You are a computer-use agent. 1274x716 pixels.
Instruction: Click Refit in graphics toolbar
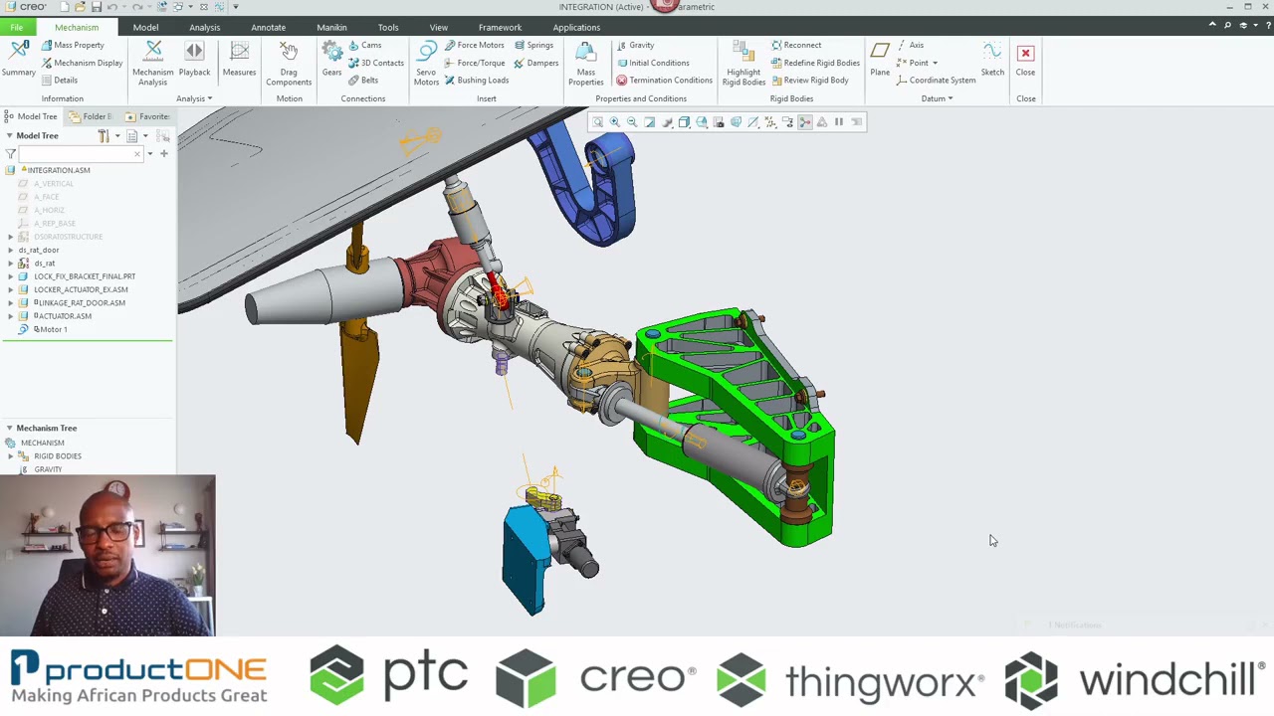[597, 122]
